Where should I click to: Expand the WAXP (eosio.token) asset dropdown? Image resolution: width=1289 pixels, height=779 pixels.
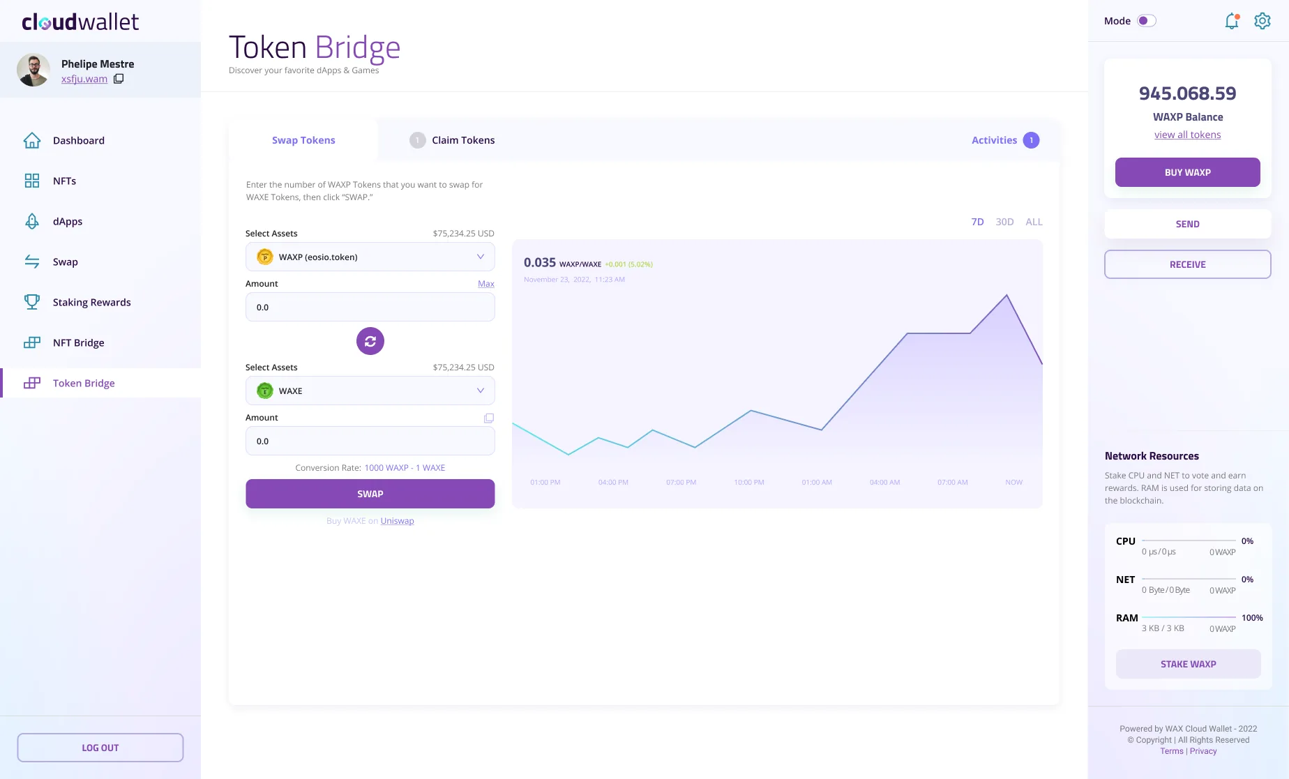coord(370,257)
